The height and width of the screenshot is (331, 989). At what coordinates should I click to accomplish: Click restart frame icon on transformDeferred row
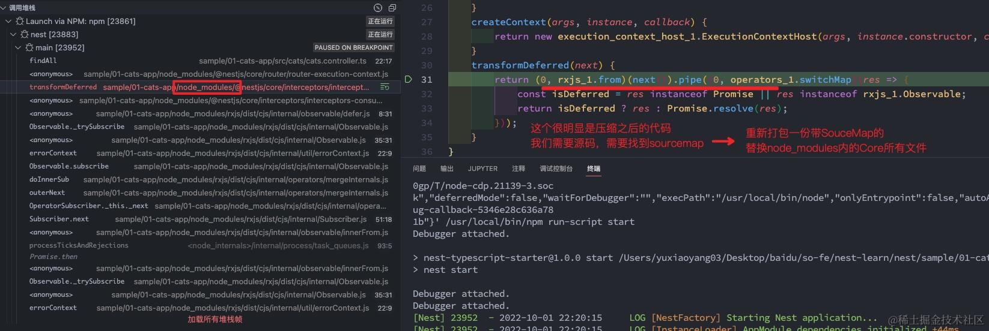pos(385,87)
